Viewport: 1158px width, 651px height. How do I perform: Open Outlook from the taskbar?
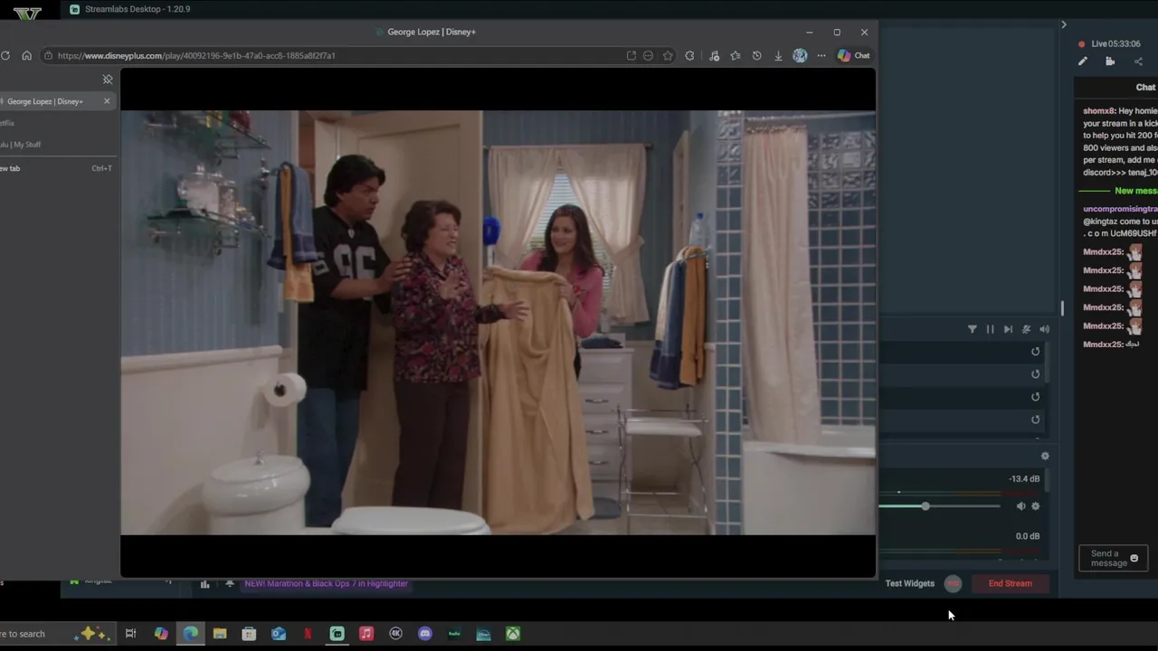click(x=279, y=634)
